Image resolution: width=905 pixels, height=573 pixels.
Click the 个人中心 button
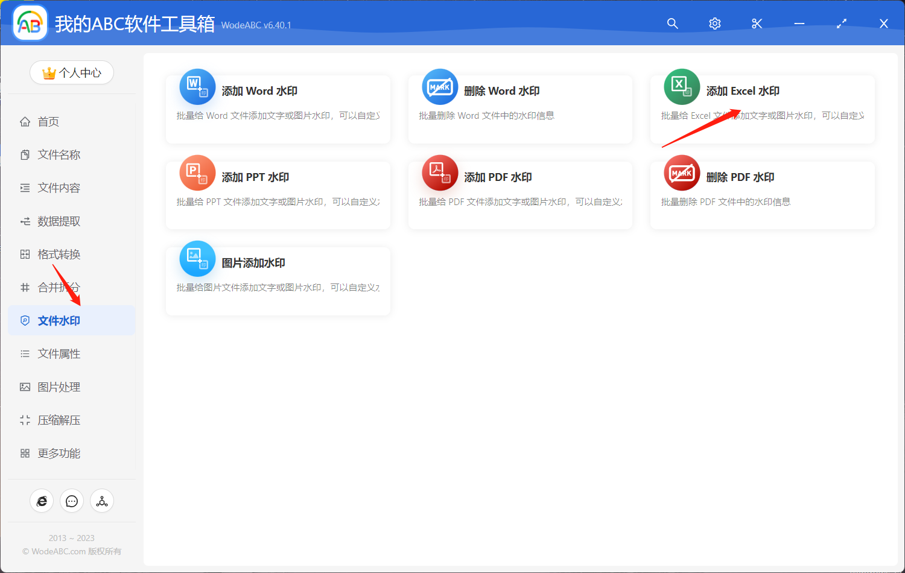point(72,72)
